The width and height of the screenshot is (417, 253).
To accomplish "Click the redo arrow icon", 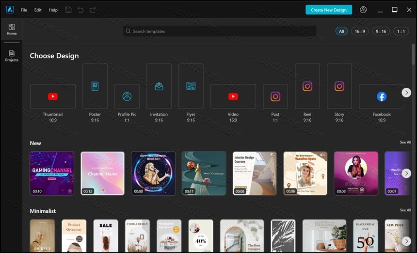I will [93, 10].
